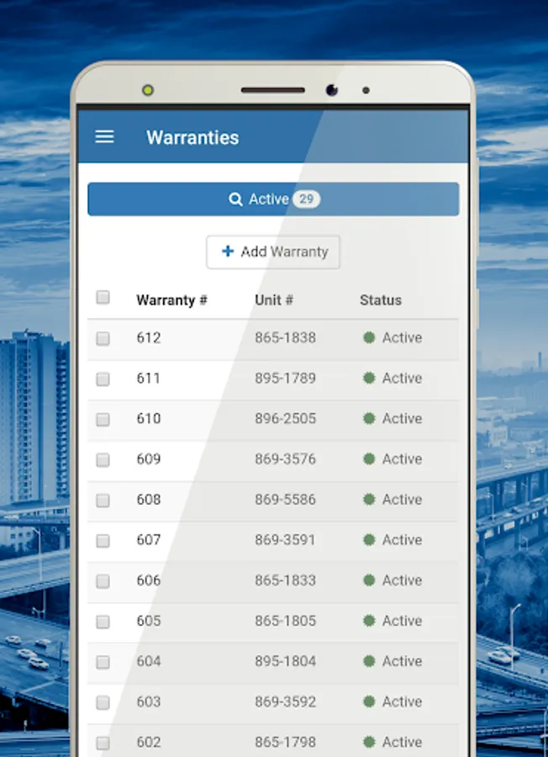548x757 pixels.
Task: Click the Add Warranty button
Action: click(x=273, y=251)
